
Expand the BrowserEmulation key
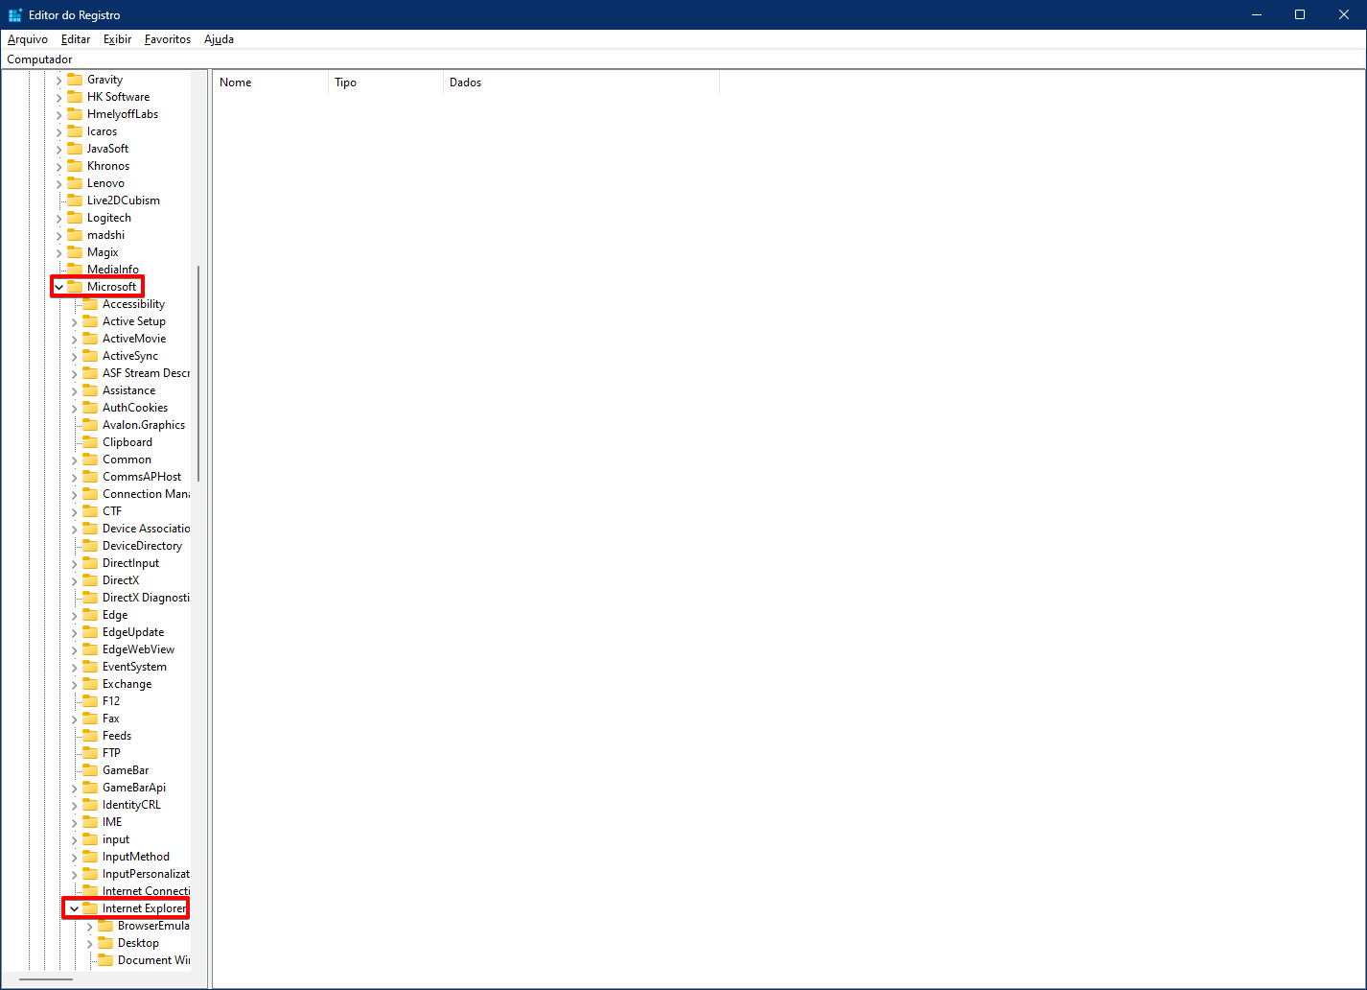pos(90,926)
